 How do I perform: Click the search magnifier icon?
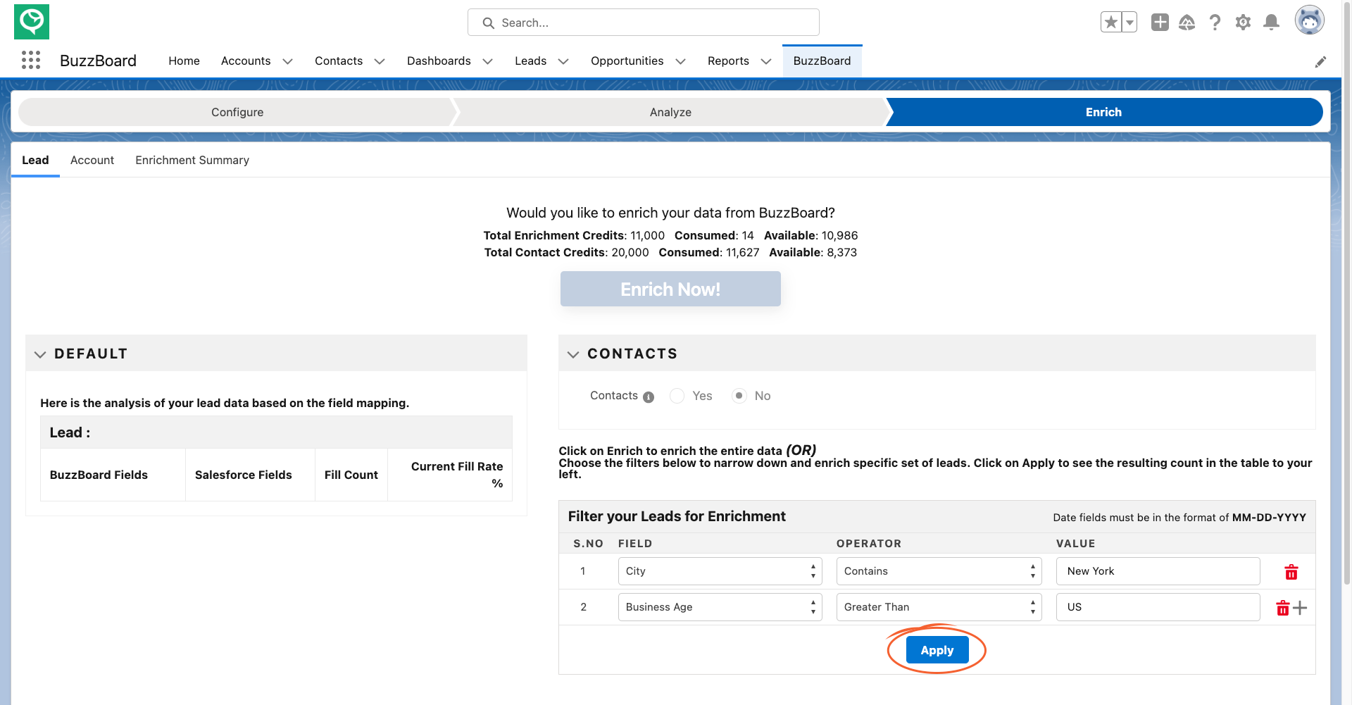click(488, 23)
